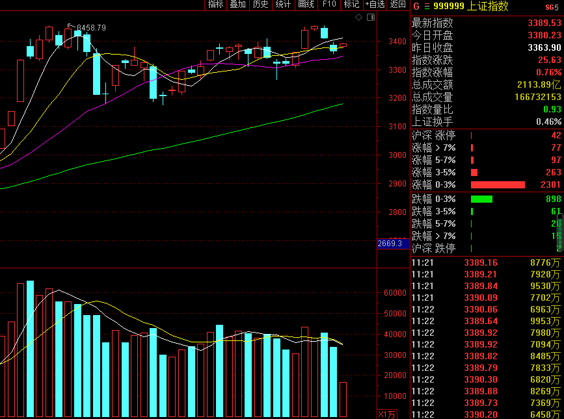Toggle the side panel layout icon

click(371, 18)
